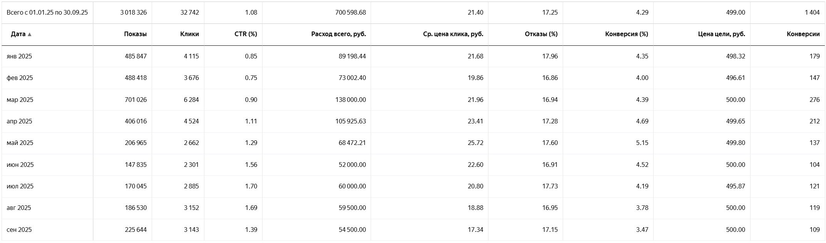Sort table by Клики column header

click(189, 34)
